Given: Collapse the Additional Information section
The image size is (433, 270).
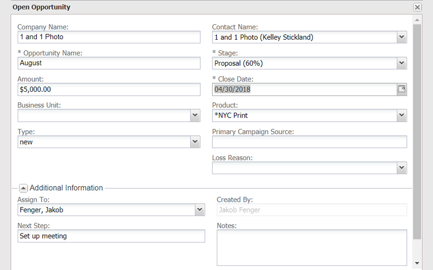Looking at the screenshot, I should (x=23, y=188).
